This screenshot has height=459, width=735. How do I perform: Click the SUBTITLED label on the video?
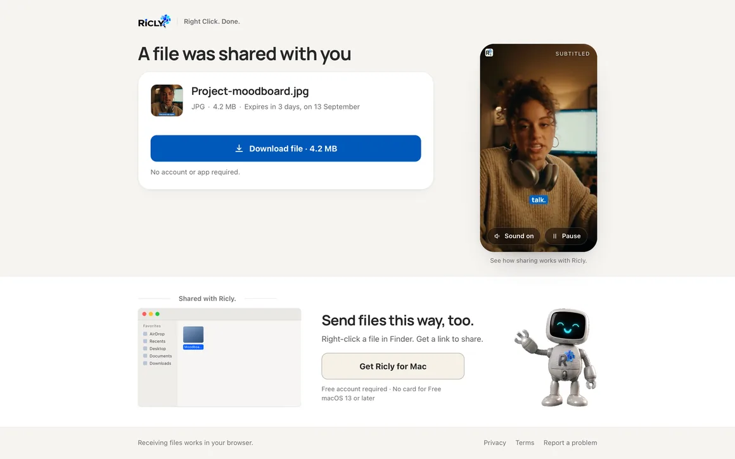coord(572,54)
